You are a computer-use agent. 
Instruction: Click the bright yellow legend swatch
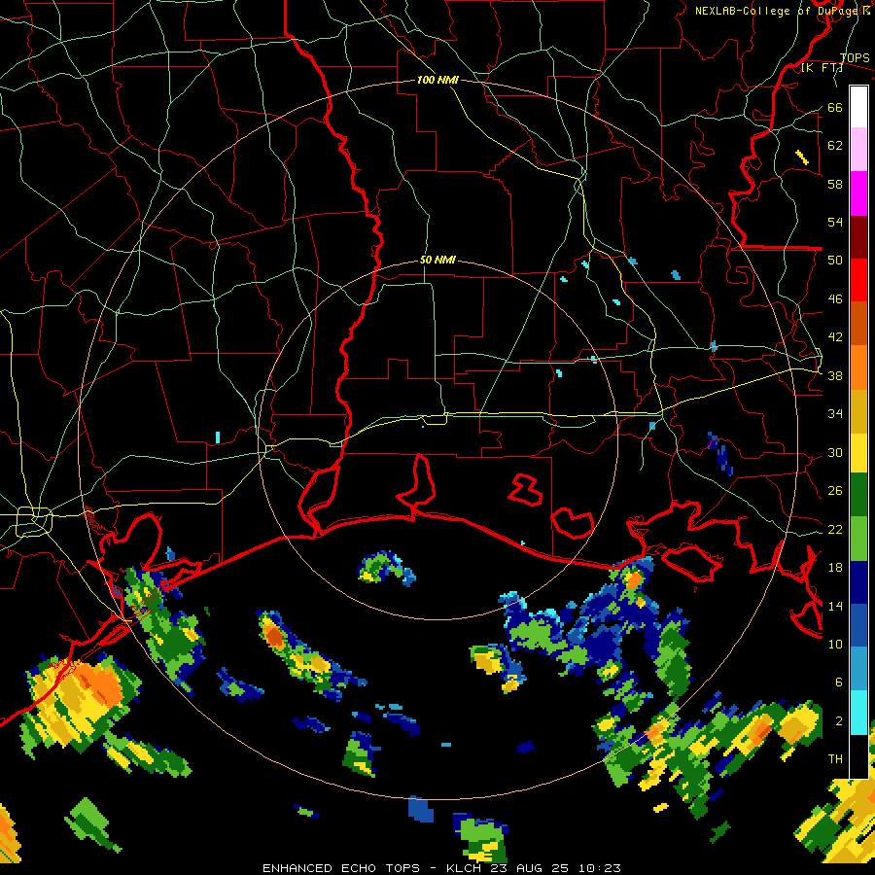(858, 452)
